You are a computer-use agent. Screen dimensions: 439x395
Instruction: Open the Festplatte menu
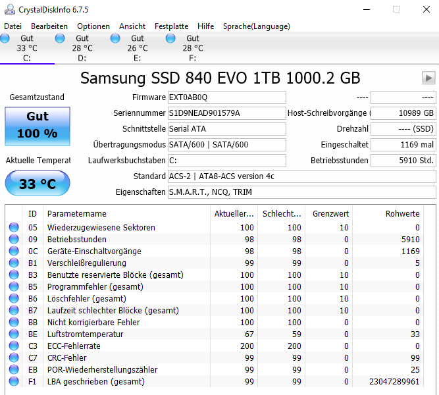click(171, 26)
